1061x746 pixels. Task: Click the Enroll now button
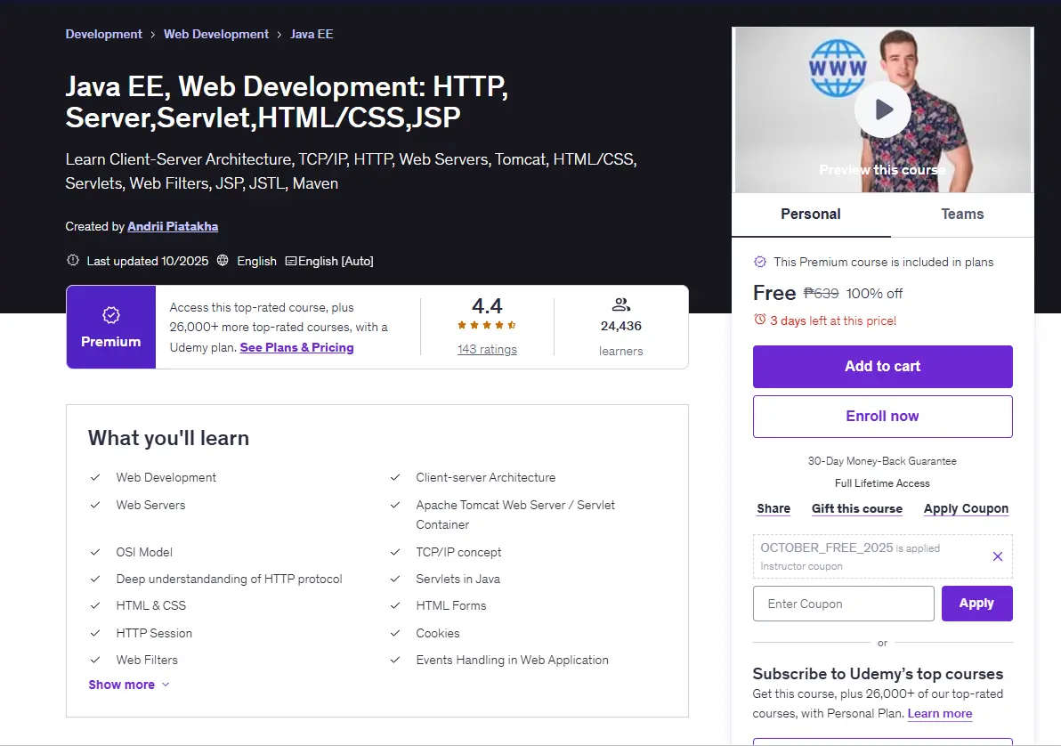click(x=882, y=417)
